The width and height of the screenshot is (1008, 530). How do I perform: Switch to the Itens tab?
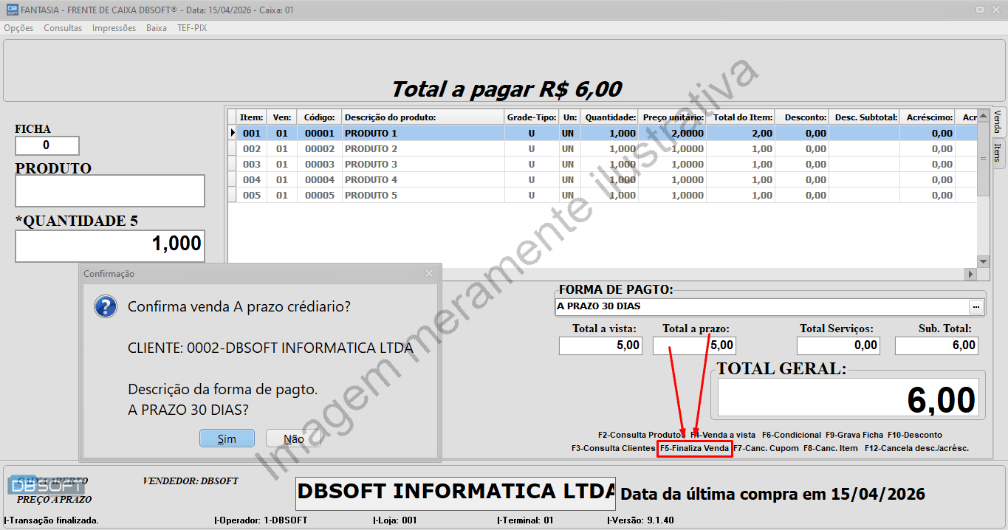click(998, 150)
